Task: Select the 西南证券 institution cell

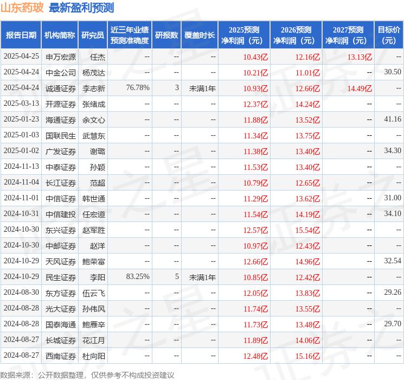Action: click(61, 356)
